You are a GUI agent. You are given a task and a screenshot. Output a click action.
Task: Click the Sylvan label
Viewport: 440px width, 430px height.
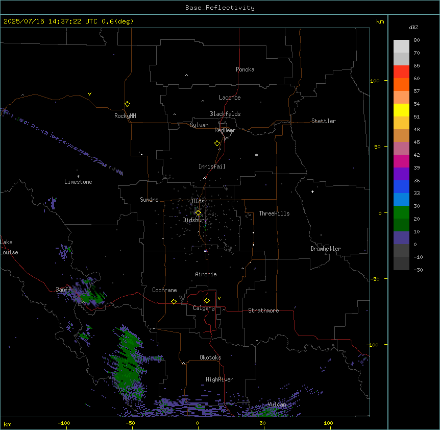coord(199,125)
